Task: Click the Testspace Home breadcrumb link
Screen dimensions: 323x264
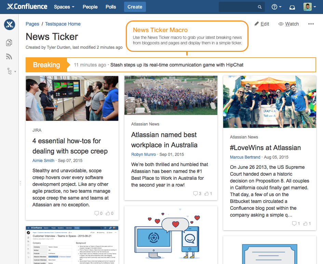Action: (x=63, y=24)
